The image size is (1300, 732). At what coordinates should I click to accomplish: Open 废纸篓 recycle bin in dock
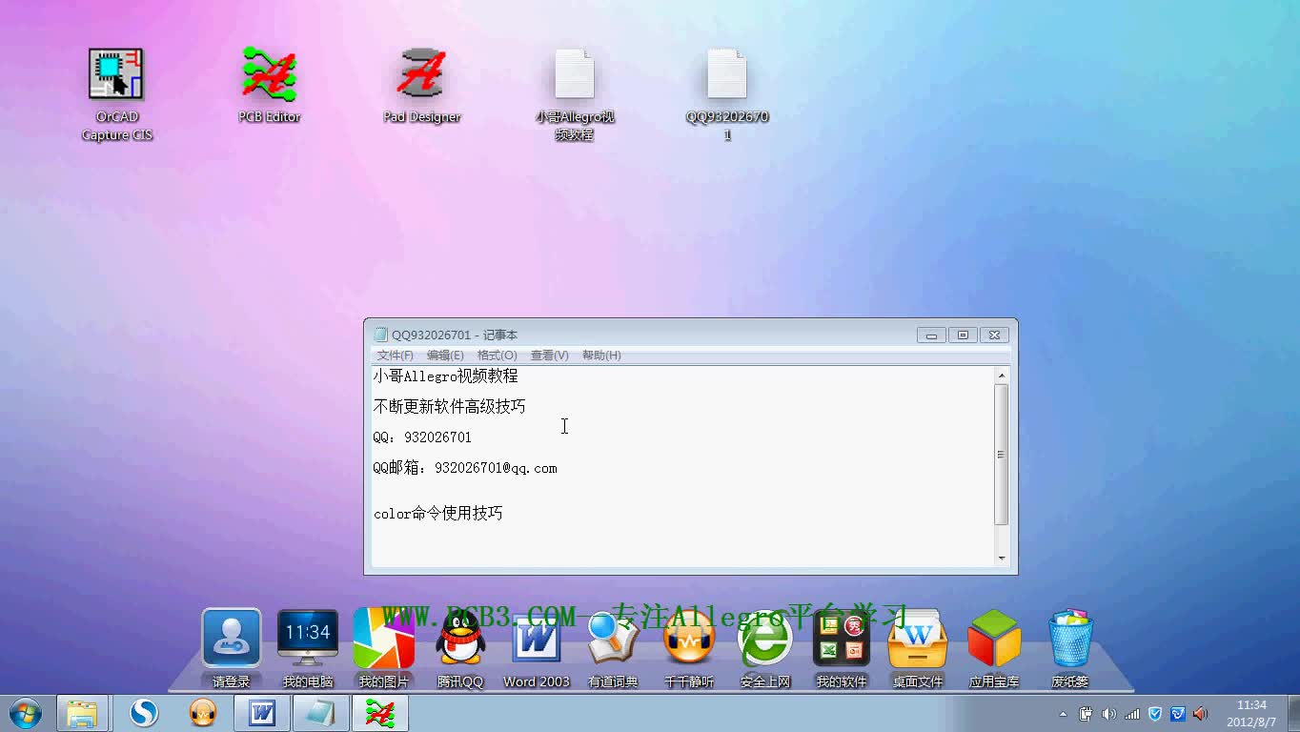point(1070,648)
